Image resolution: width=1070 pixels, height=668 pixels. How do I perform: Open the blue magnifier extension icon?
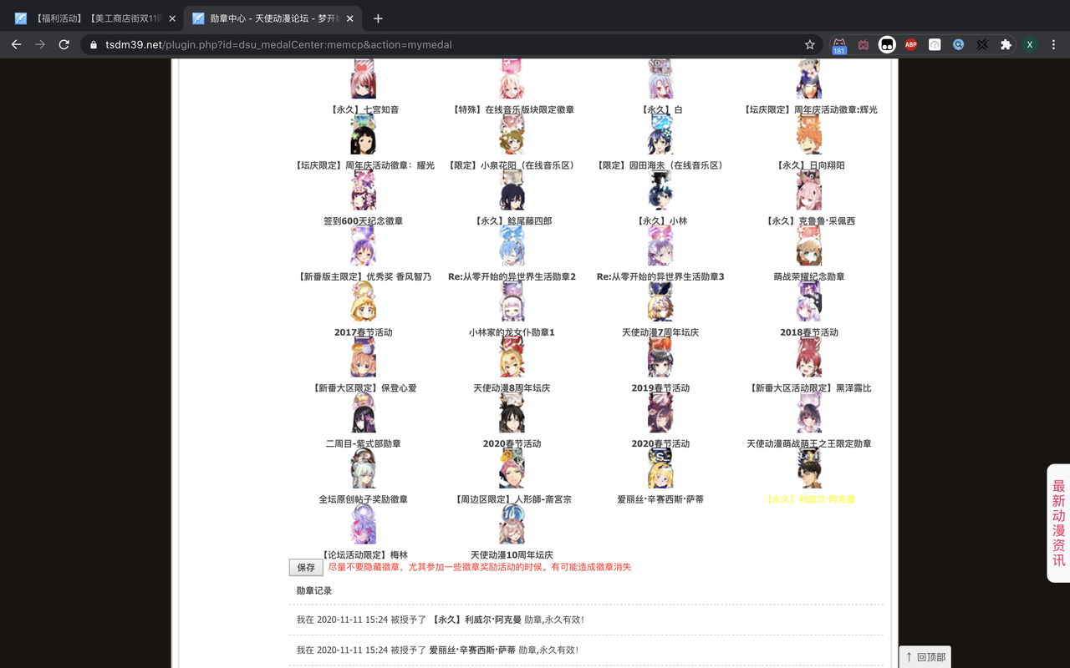click(x=959, y=45)
